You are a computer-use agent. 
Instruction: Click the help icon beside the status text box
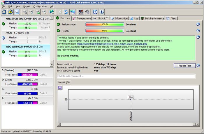coord(198,37)
